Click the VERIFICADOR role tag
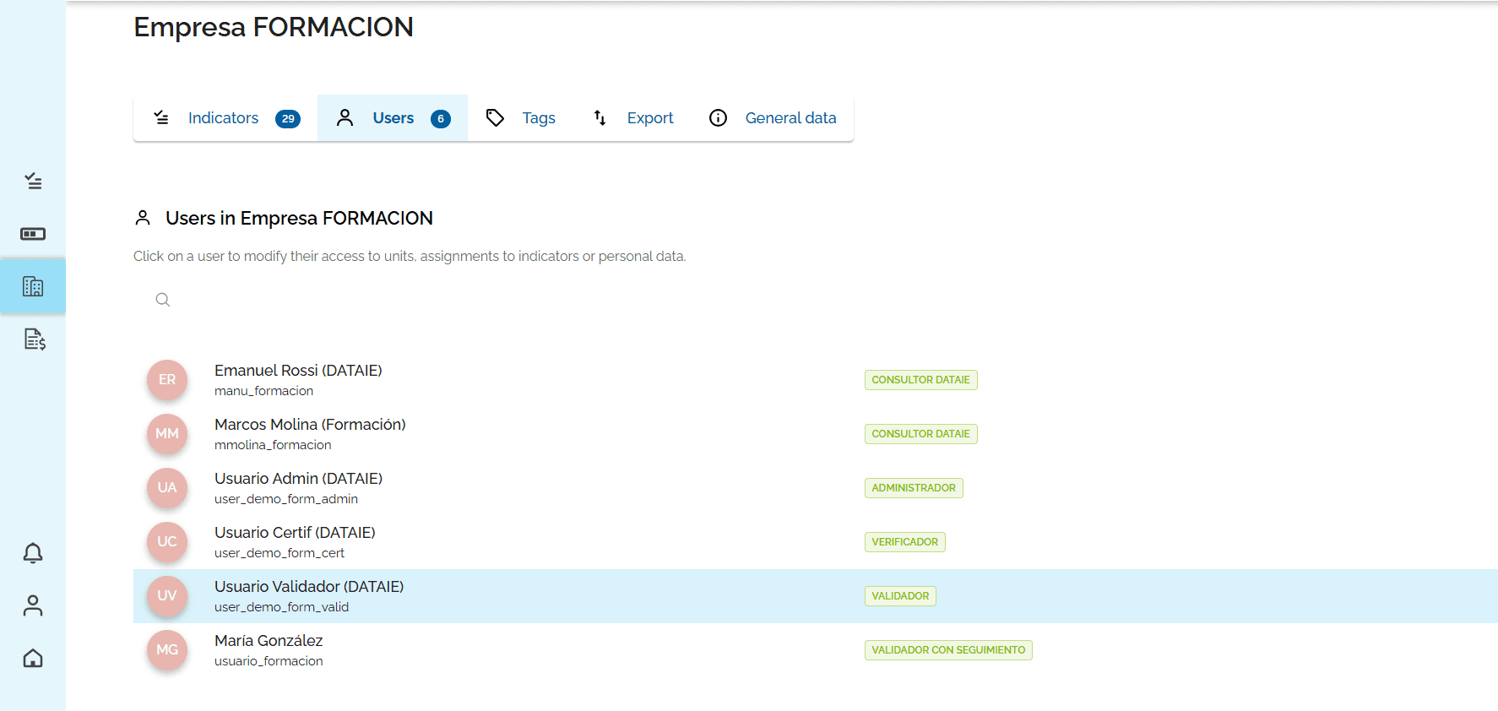 tap(904, 542)
